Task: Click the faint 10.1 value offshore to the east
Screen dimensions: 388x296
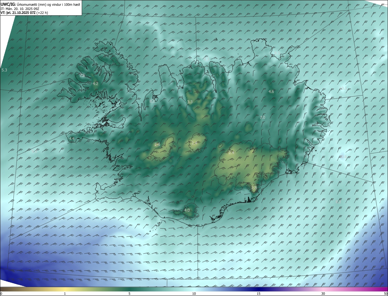Action: coord(343,88)
